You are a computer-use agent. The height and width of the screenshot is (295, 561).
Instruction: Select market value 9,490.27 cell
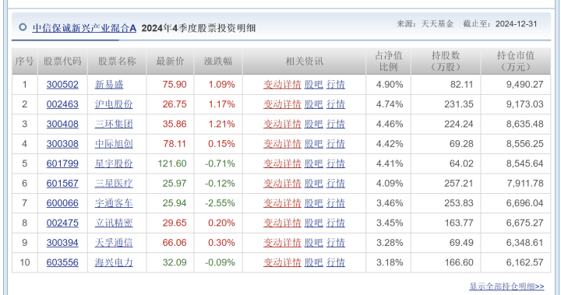click(516, 84)
